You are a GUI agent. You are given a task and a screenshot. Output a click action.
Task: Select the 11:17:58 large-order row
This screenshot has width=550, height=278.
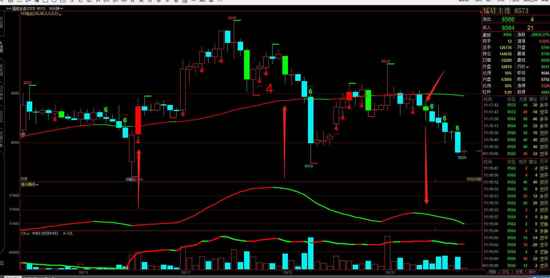(516, 119)
